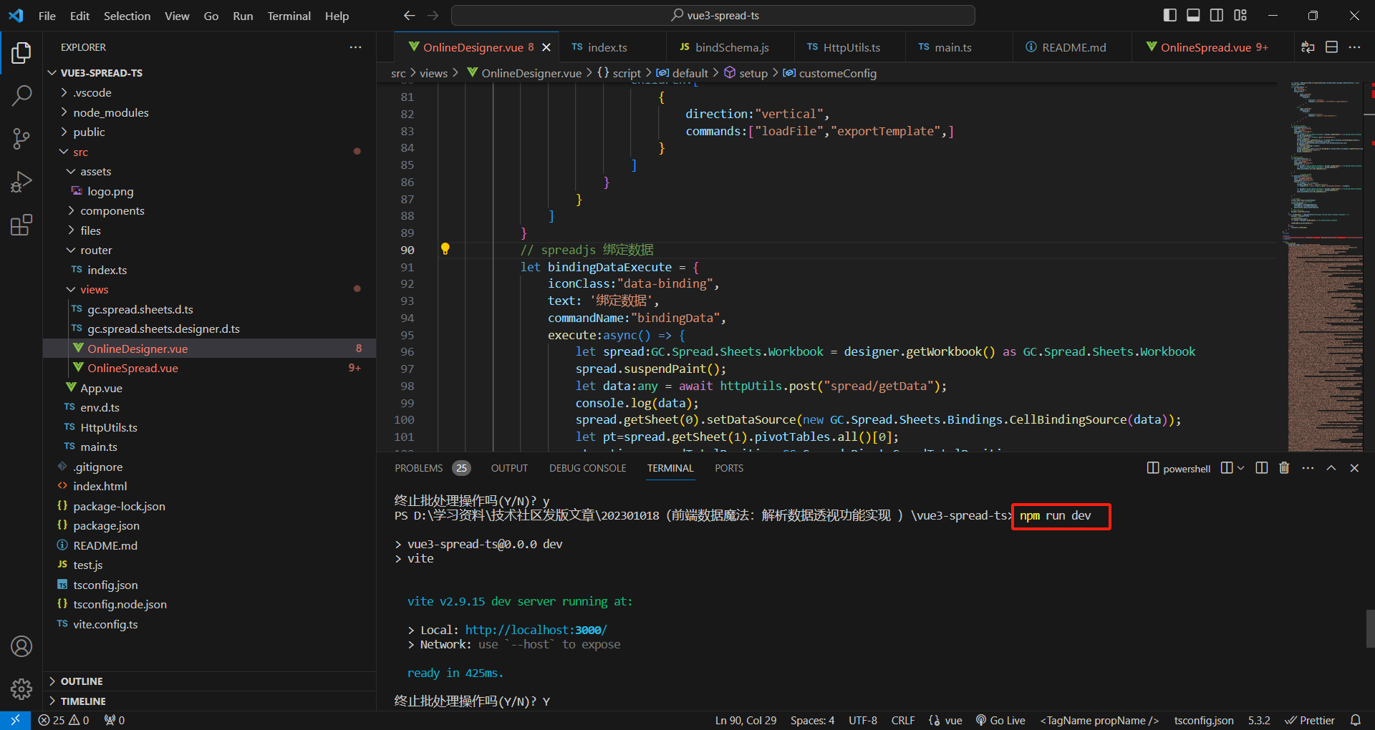
Task: Open the localhost:3000 link in terminal
Action: [536, 630]
